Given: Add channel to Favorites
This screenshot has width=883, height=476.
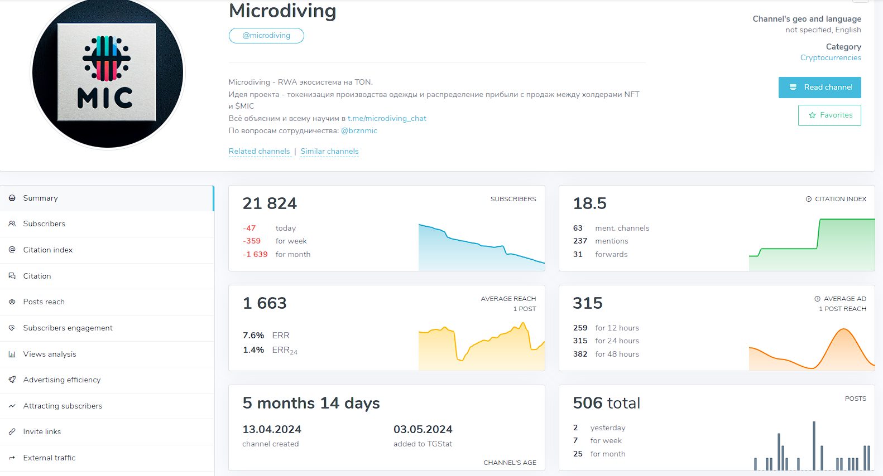Looking at the screenshot, I should click(829, 115).
